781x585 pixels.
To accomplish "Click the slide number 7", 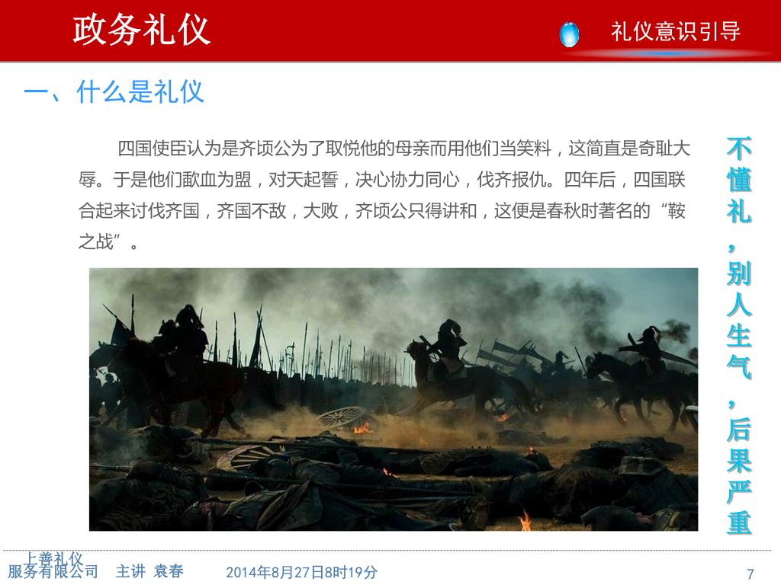I will coord(750,574).
